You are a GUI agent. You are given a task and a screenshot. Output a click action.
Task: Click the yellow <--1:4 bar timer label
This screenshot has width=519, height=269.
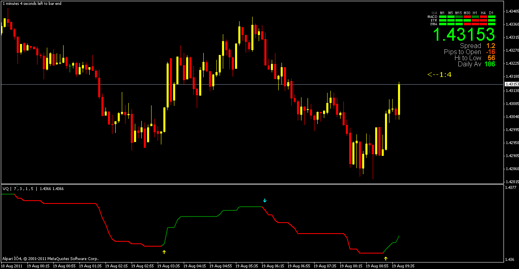tap(439, 74)
